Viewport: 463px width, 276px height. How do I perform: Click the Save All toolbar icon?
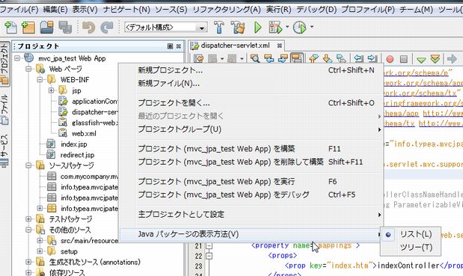pyautogui.click(x=65, y=28)
